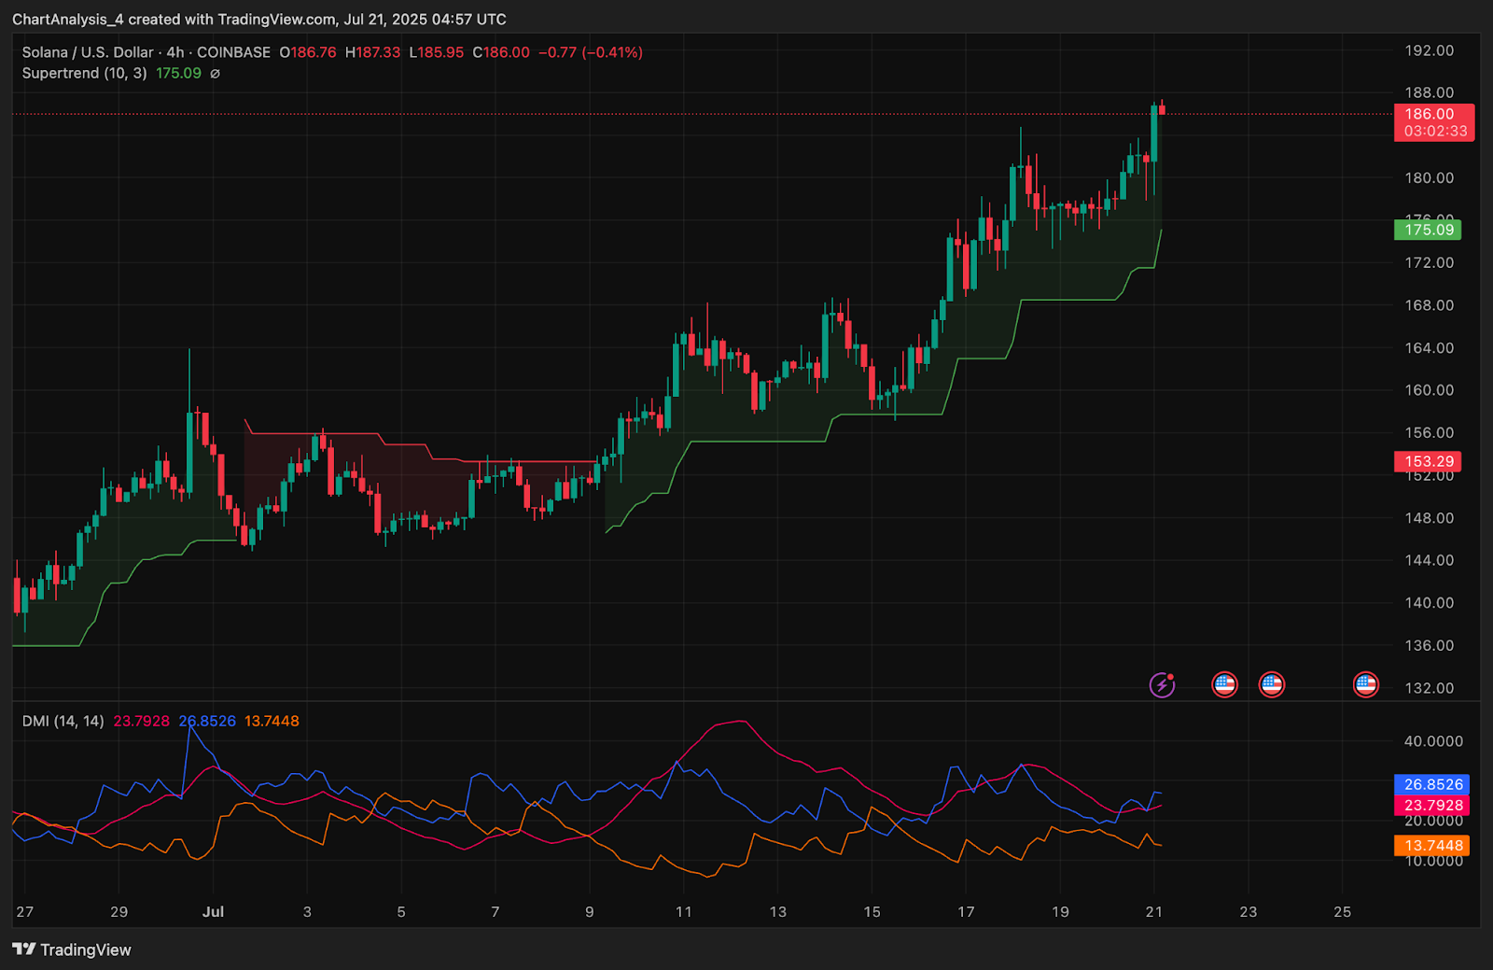Viewport: 1493px width, 970px height.
Task: Click the green 175.09 Supertrend axis label
Action: tap(1429, 230)
